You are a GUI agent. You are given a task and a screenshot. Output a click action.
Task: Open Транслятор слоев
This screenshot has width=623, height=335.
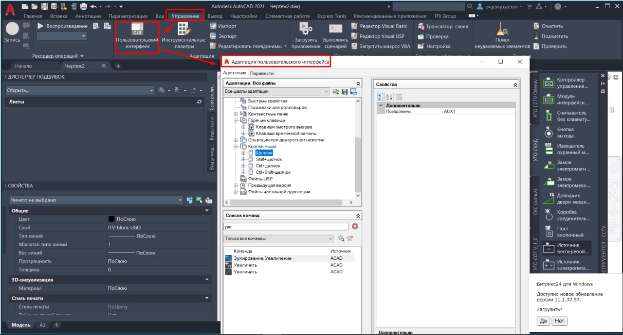click(443, 26)
